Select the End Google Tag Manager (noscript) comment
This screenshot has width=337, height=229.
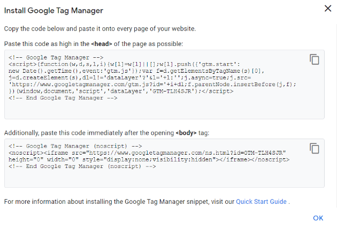pyautogui.click(x=82, y=166)
